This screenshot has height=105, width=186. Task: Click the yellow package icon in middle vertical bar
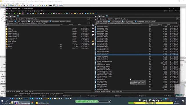[93, 41]
